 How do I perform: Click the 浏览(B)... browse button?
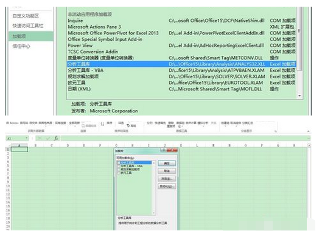(x=167, y=179)
